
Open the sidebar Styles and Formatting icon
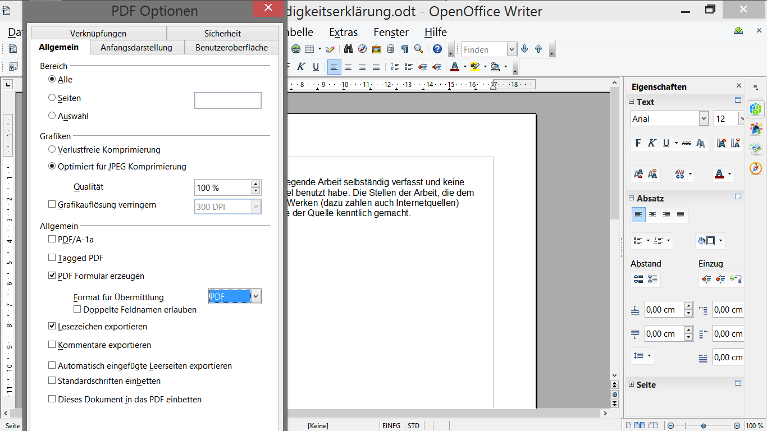[x=756, y=129]
